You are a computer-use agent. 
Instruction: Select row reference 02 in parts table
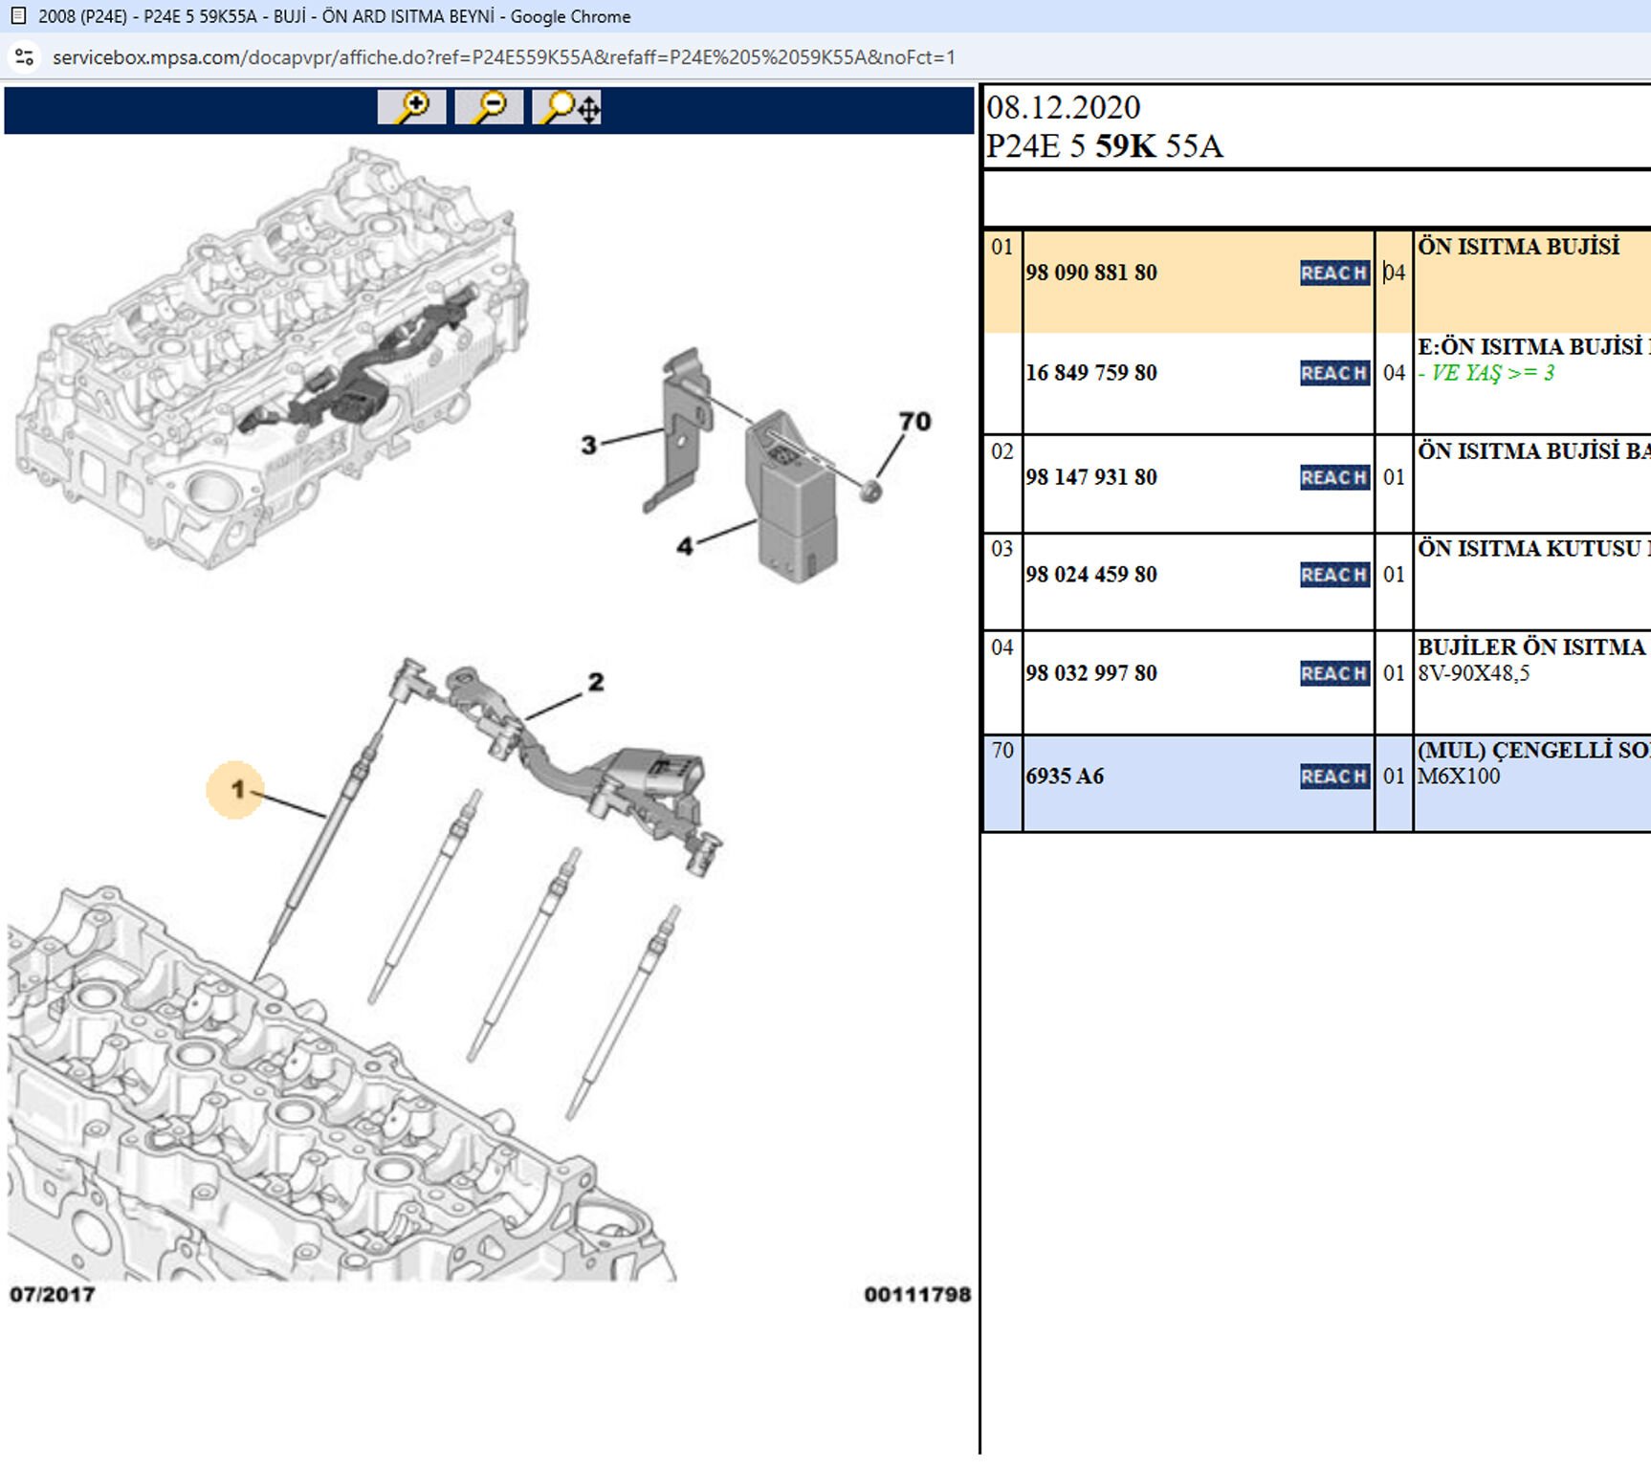click(x=1002, y=451)
